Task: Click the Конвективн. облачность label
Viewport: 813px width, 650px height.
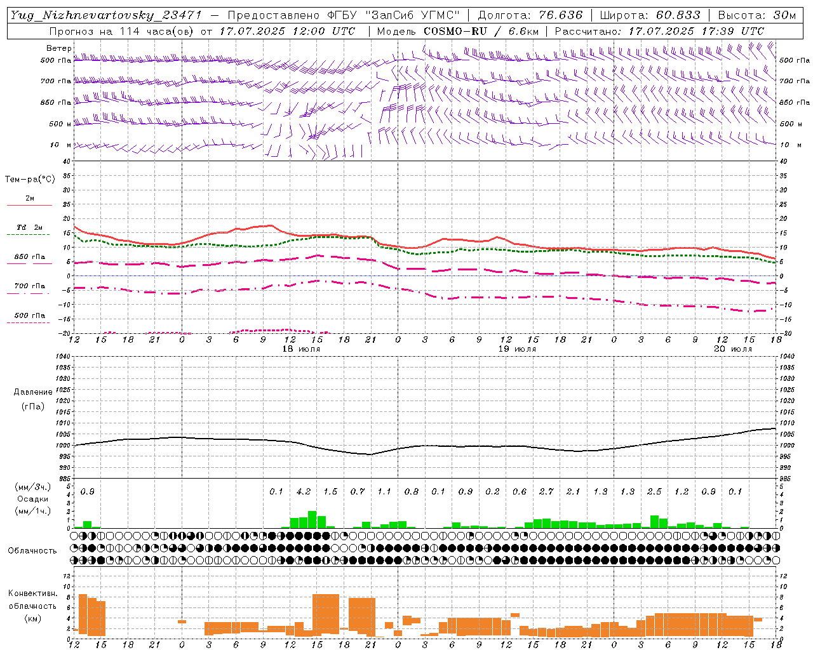Action: coord(32,600)
